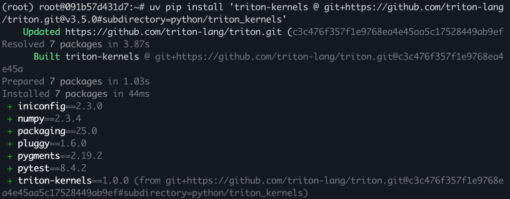This screenshot has height=199, width=510.
Task: Select the numpy package name
Action: click(31, 119)
